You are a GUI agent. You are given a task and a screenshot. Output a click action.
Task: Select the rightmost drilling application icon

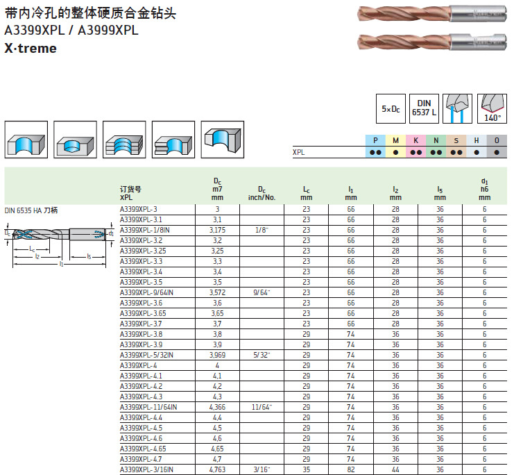pos(222,142)
